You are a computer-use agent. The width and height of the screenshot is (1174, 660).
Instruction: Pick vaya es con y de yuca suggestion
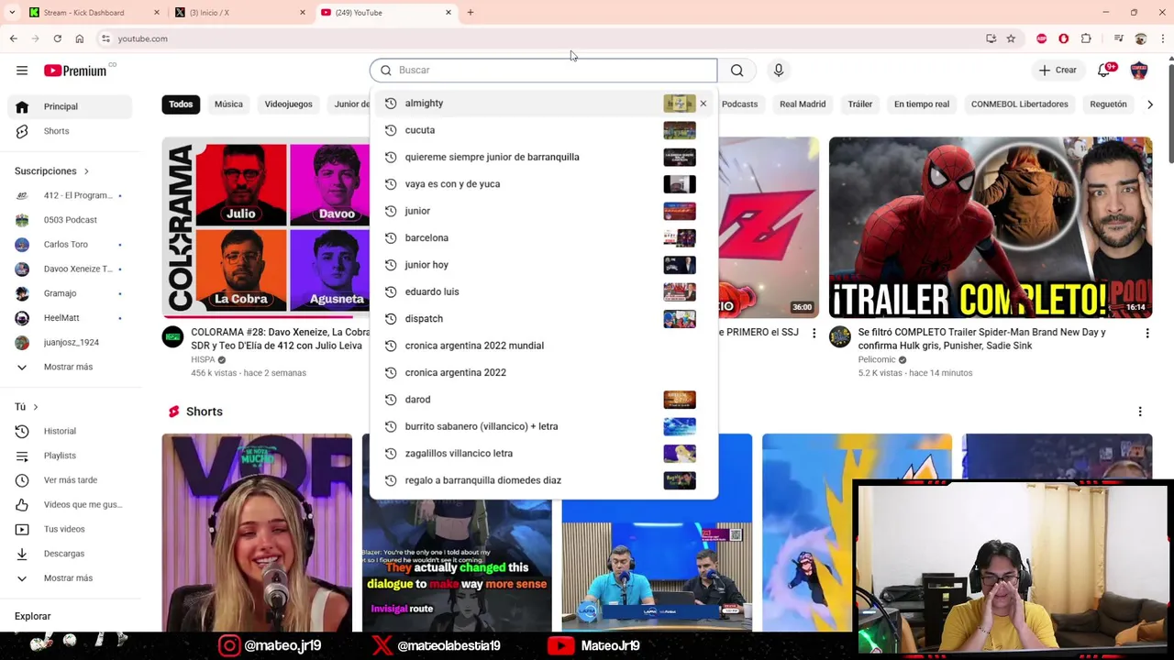point(542,184)
